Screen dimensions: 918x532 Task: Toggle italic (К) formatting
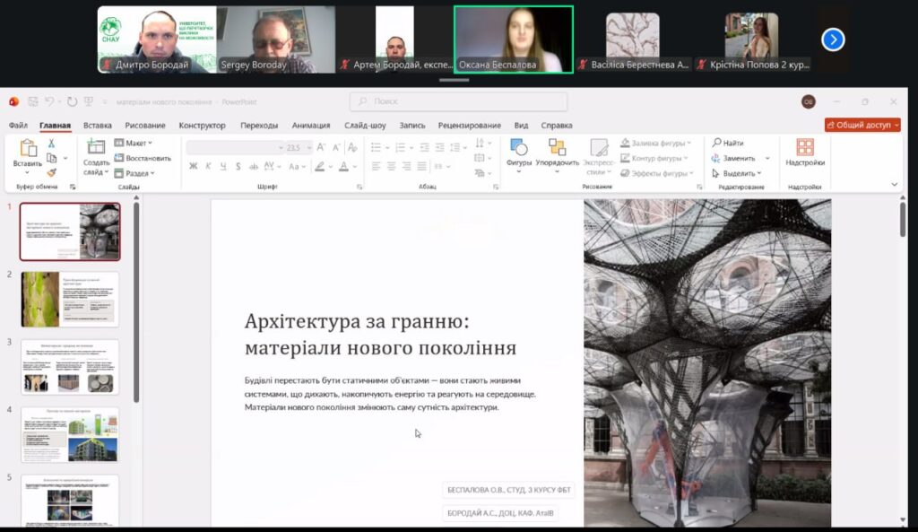[x=209, y=166]
